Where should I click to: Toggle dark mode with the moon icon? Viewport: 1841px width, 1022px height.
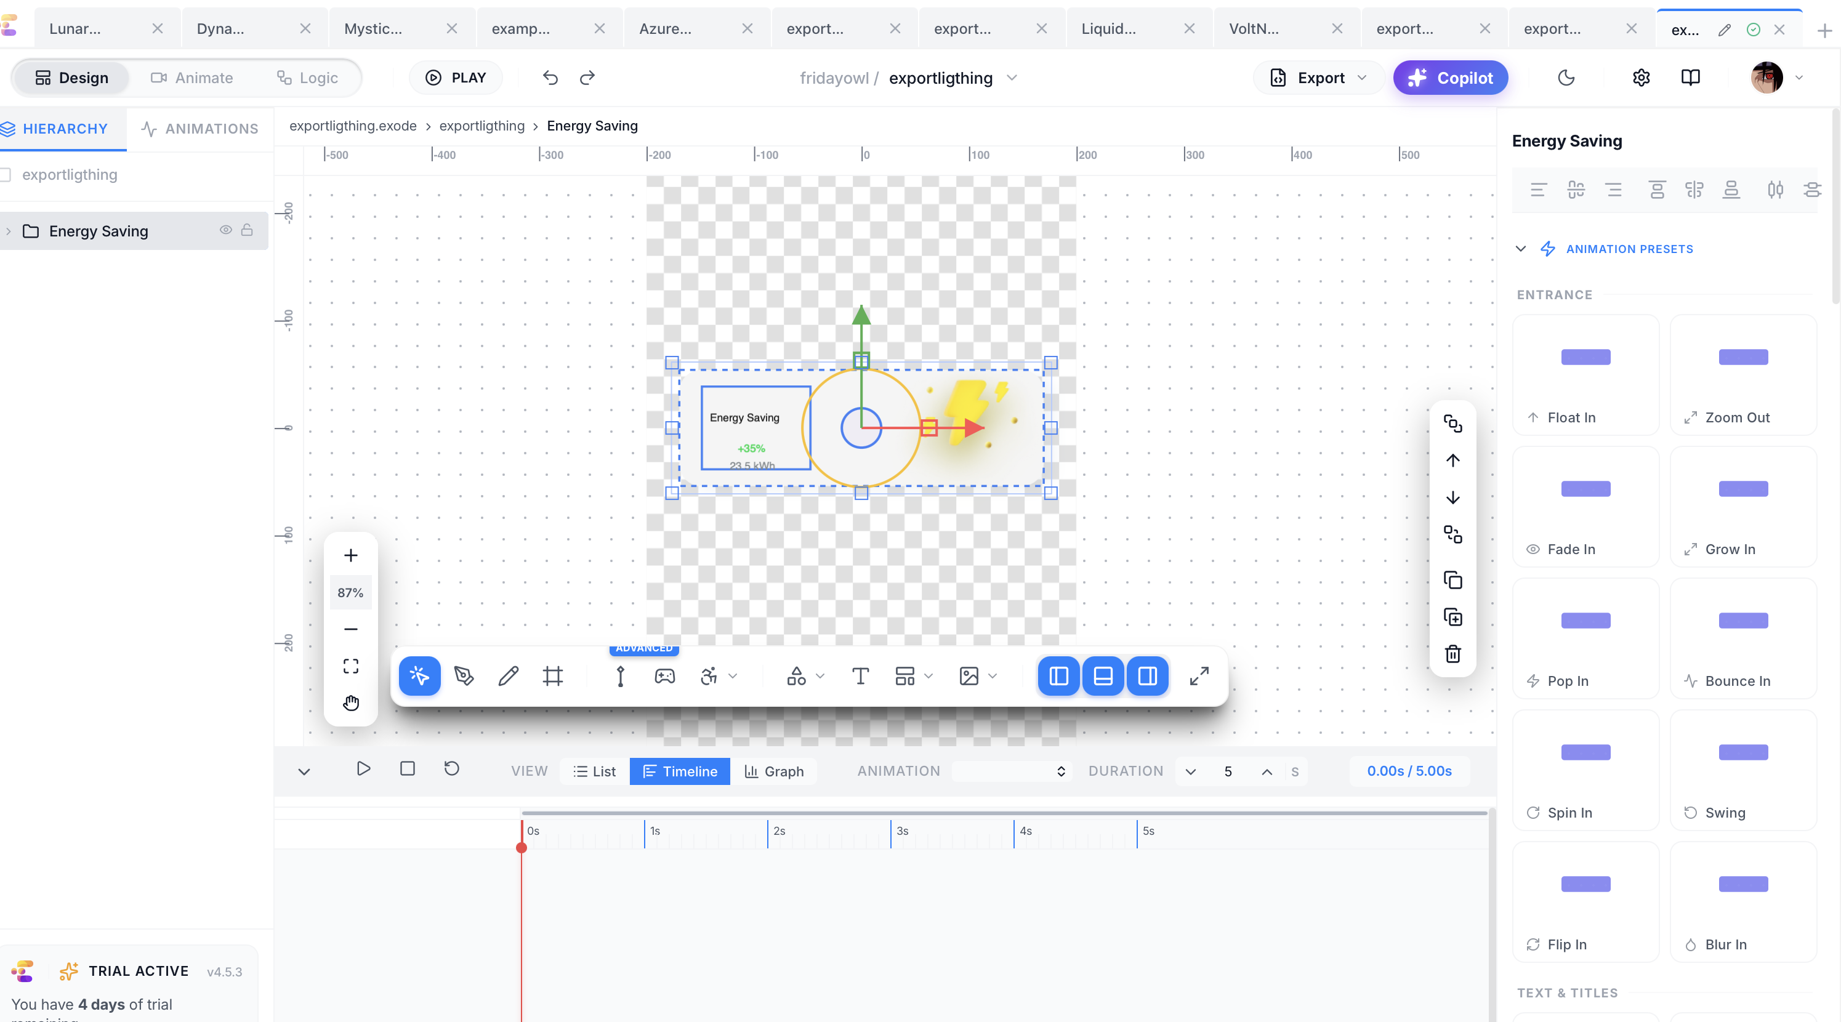(x=1566, y=77)
